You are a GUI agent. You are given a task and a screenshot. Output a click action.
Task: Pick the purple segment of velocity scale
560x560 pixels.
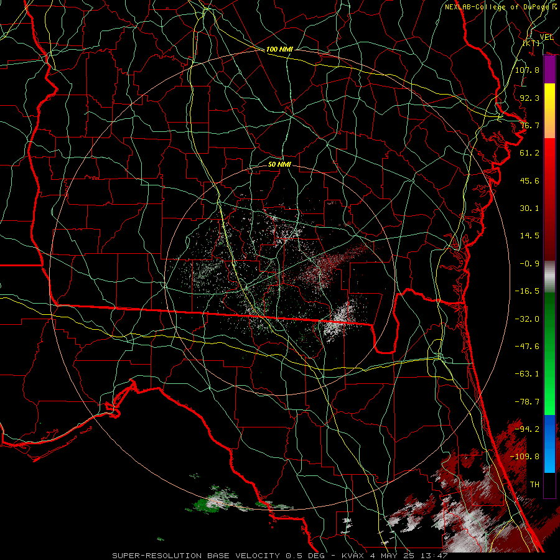(x=549, y=70)
